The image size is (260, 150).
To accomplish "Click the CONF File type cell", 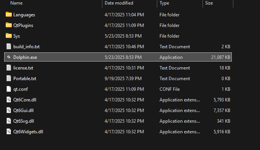I will click(x=170, y=89).
